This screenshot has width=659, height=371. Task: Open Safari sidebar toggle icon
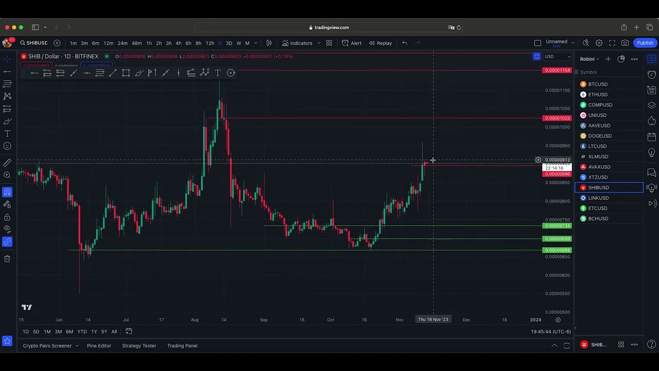coord(35,27)
